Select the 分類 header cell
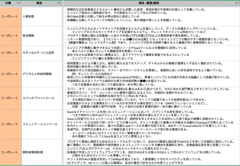240x166 pixels. (11, 3)
